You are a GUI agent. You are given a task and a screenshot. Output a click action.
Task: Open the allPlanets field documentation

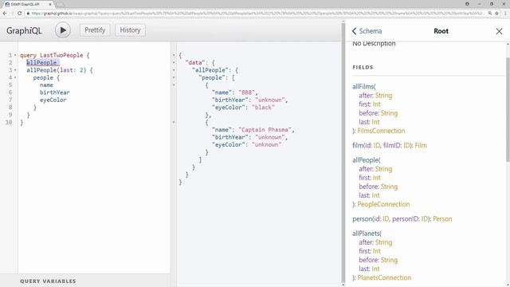366,234
